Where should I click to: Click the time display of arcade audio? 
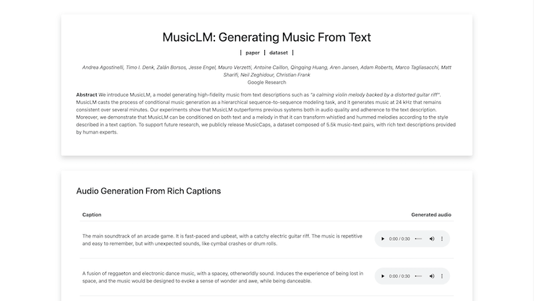[x=399, y=239]
